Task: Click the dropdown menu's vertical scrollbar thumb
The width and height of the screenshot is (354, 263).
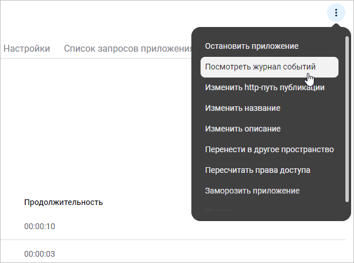Action: [347, 115]
